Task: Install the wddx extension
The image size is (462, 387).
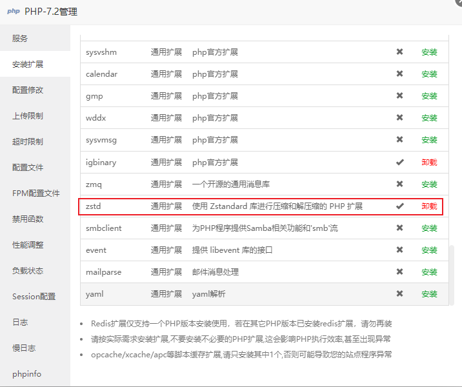Action: (429, 118)
